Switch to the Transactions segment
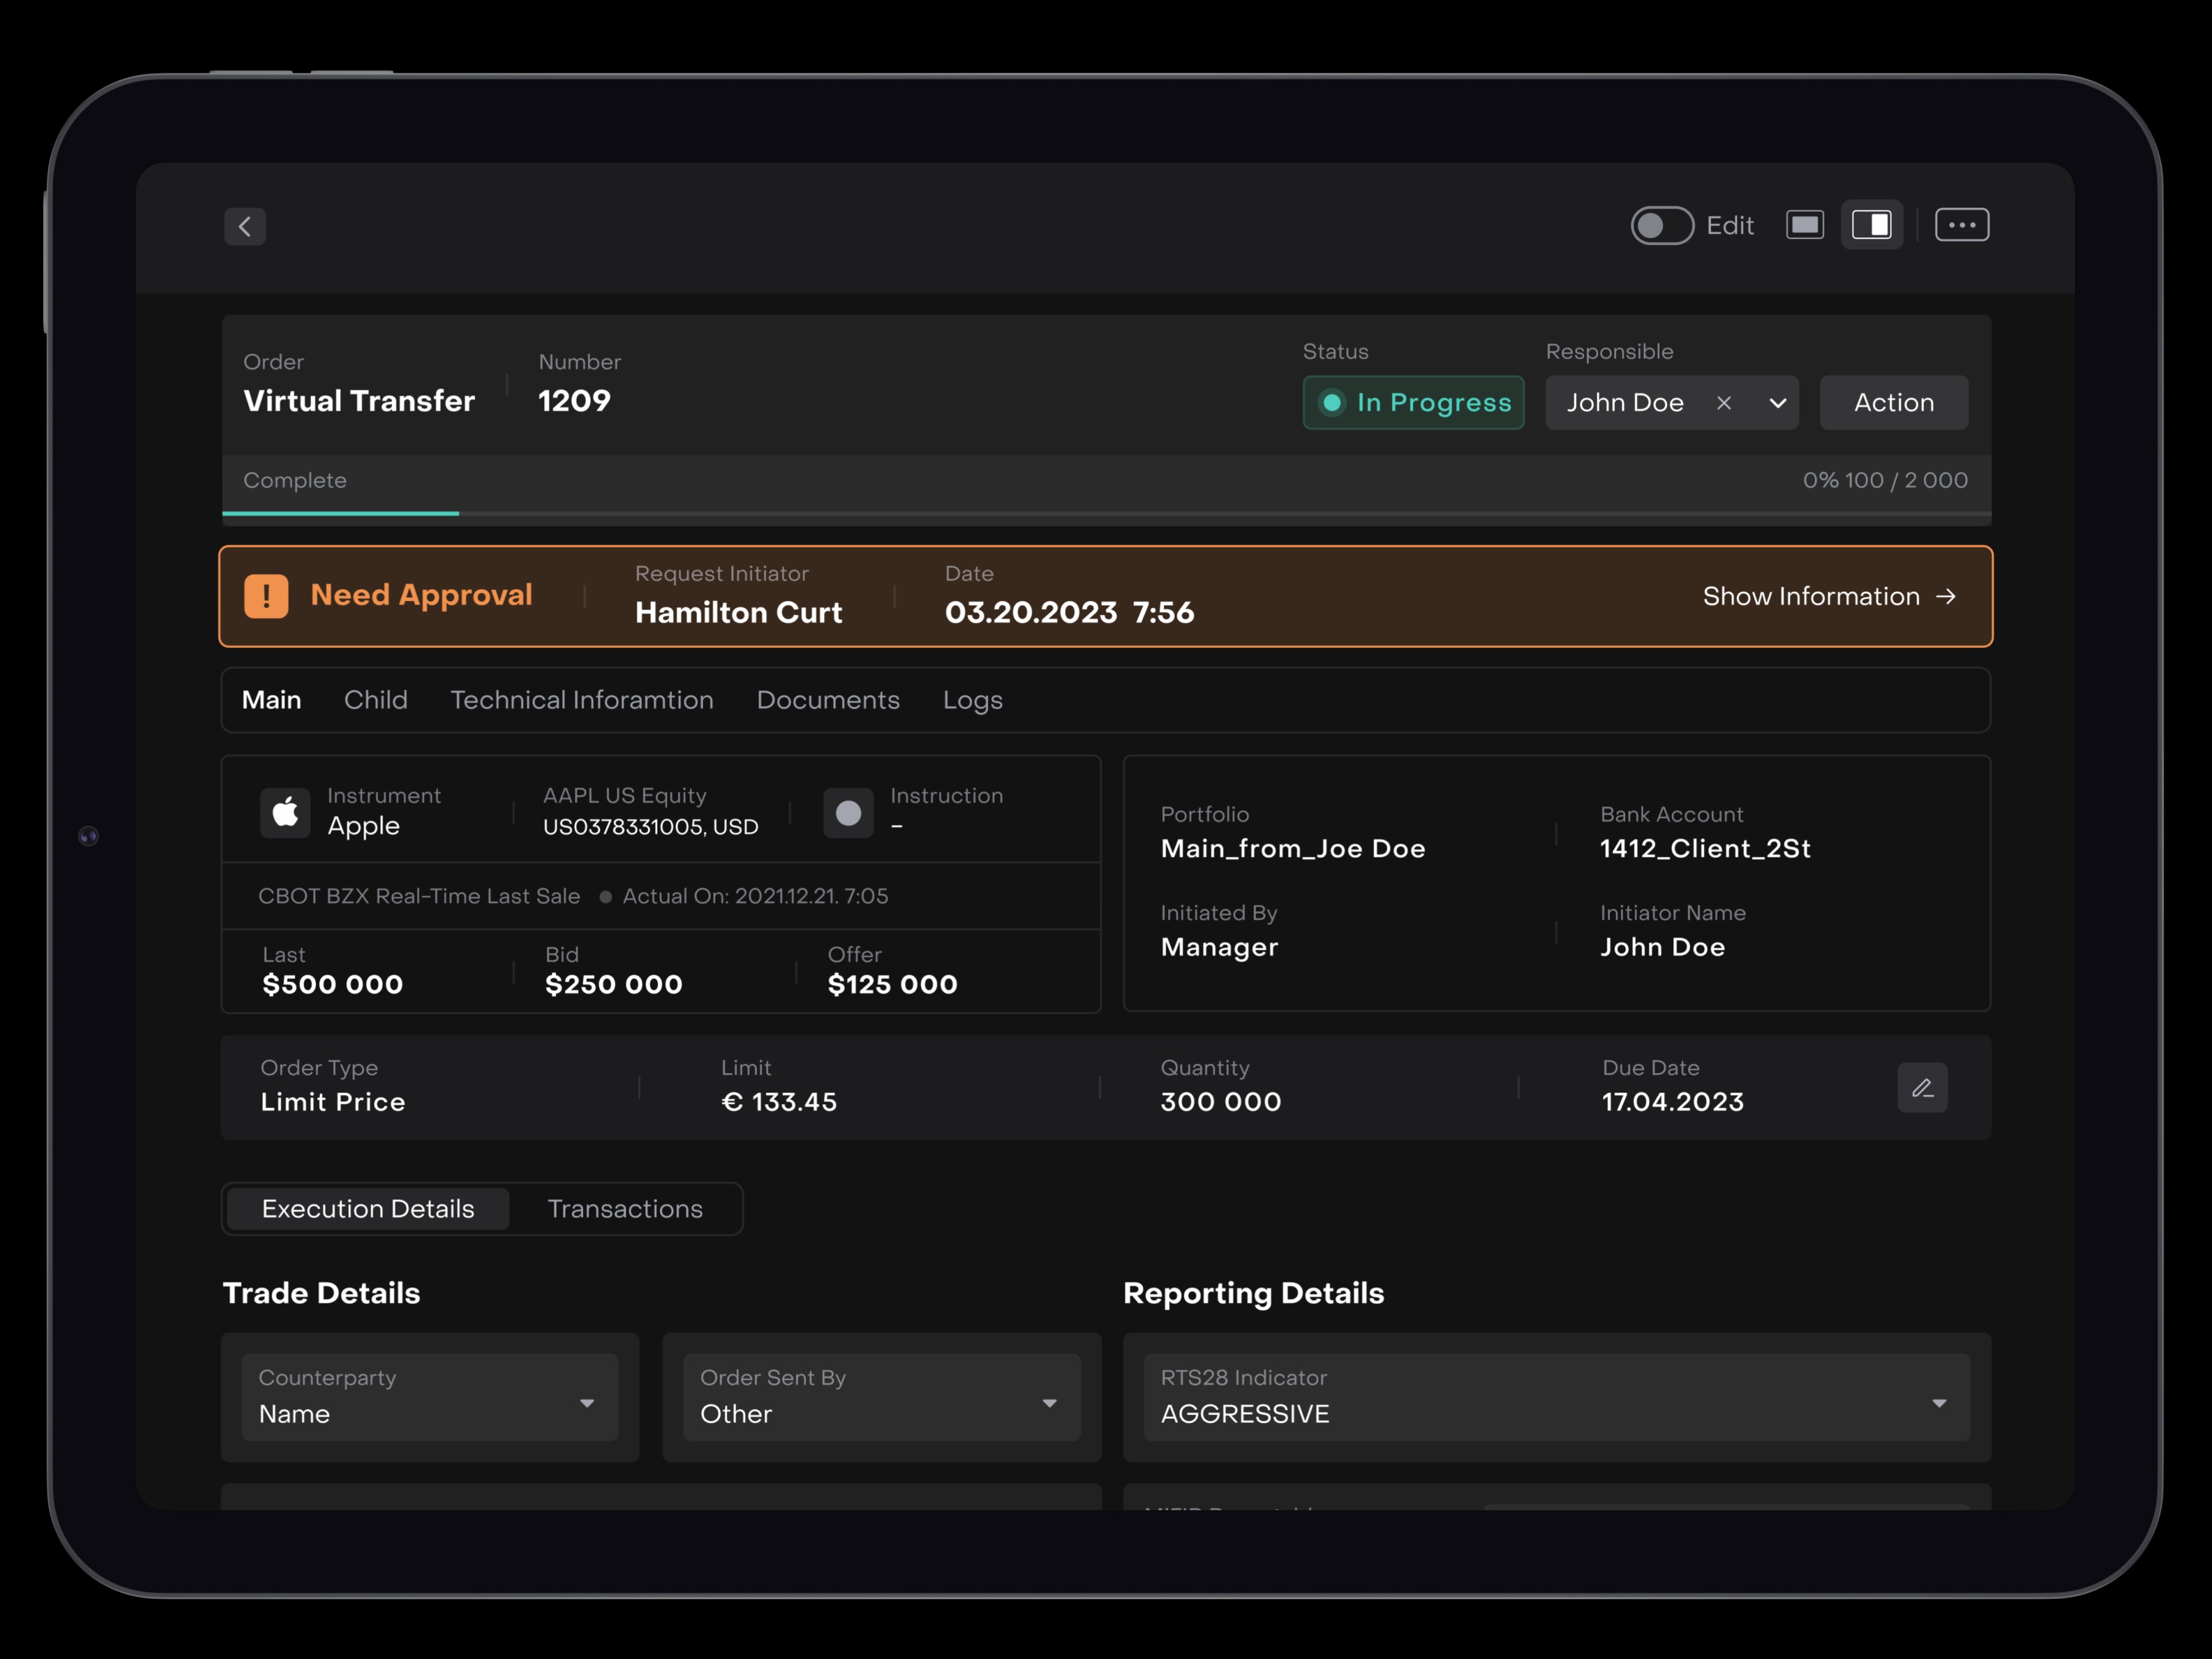 (x=625, y=1209)
